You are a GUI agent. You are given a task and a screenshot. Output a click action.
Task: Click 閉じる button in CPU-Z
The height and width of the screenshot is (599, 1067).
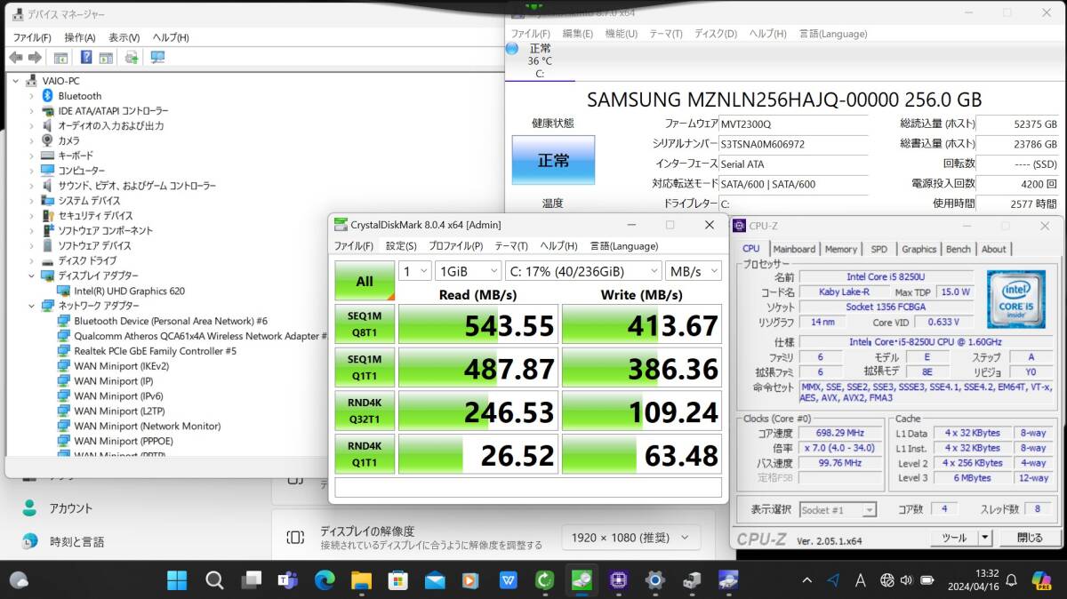(x=1030, y=538)
